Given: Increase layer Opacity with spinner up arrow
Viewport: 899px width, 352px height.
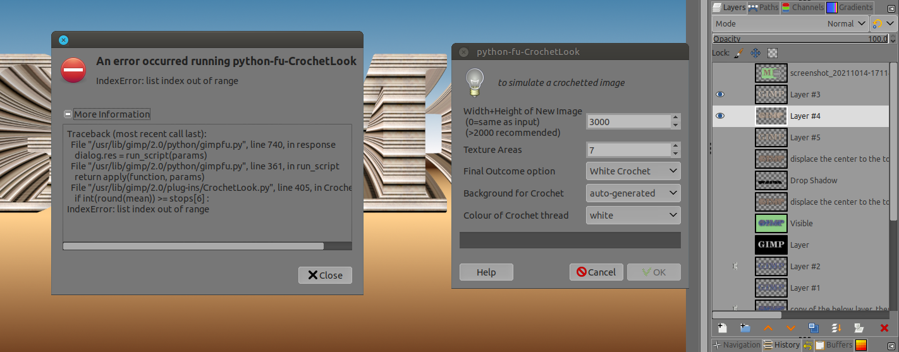Looking at the screenshot, I should click(x=893, y=37).
